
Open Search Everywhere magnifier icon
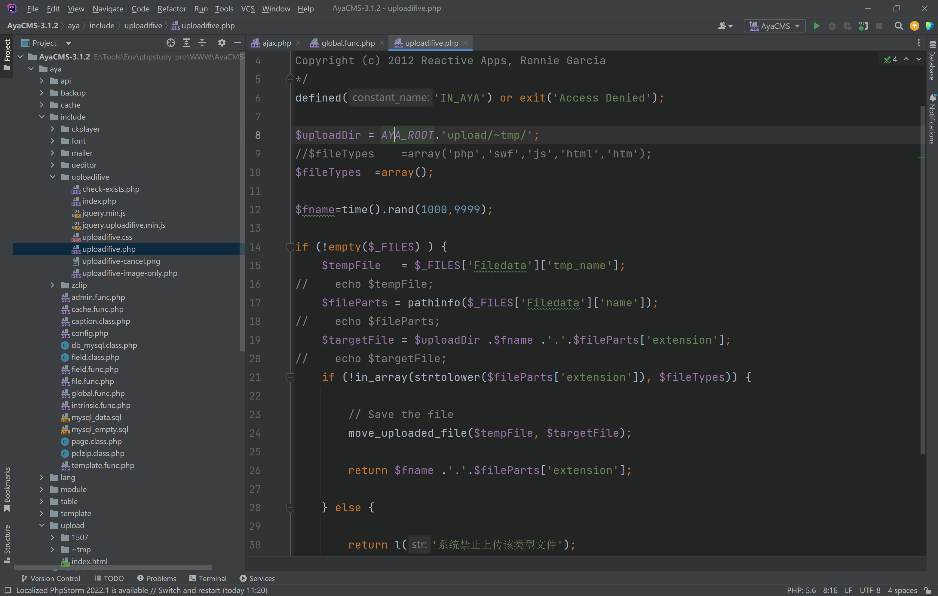tap(899, 26)
